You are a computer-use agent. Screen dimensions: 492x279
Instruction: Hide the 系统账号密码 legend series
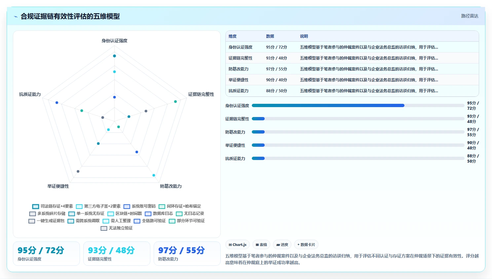pos(139,206)
